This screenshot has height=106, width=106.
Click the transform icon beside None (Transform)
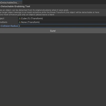coord(20,22)
